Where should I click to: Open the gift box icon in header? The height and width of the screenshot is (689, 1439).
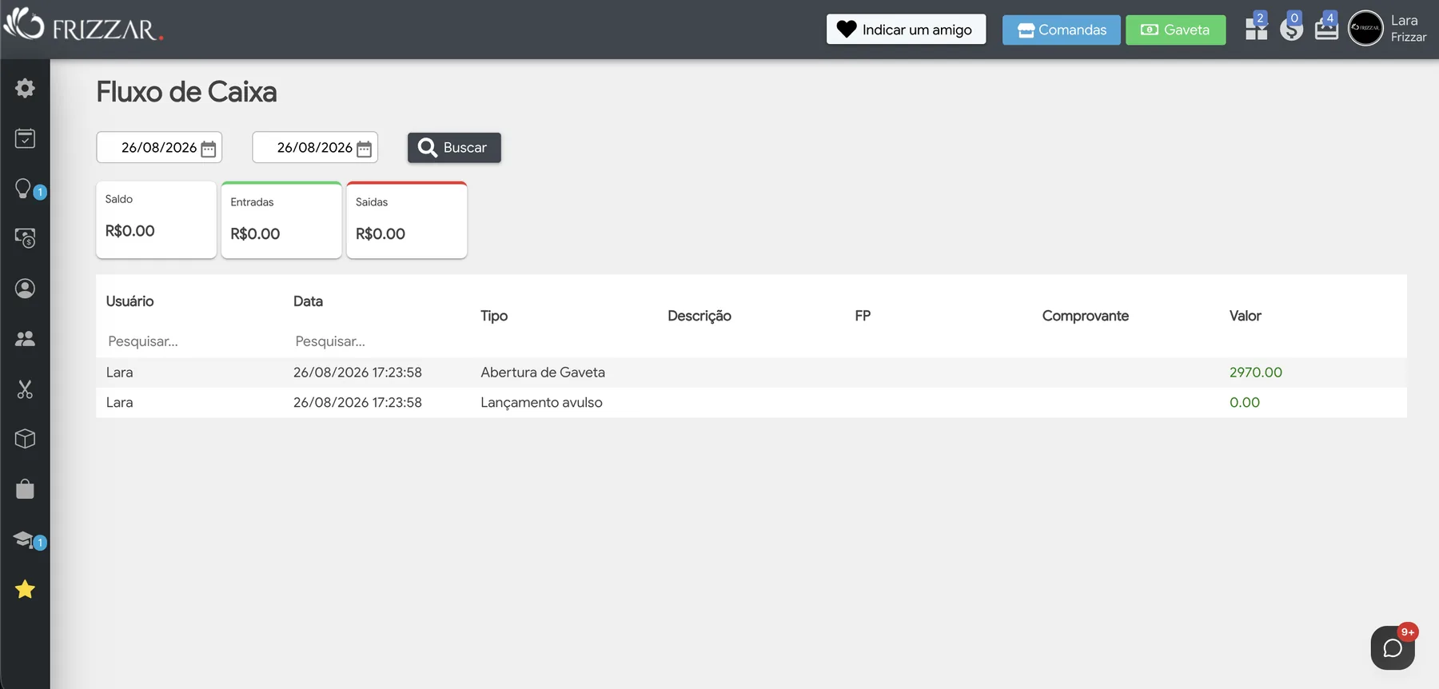pyautogui.click(x=1256, y=30)
